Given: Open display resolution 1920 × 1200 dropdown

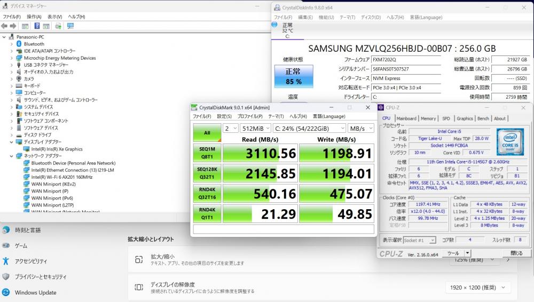Looking at the screenshot, I should tap(478, 288).
